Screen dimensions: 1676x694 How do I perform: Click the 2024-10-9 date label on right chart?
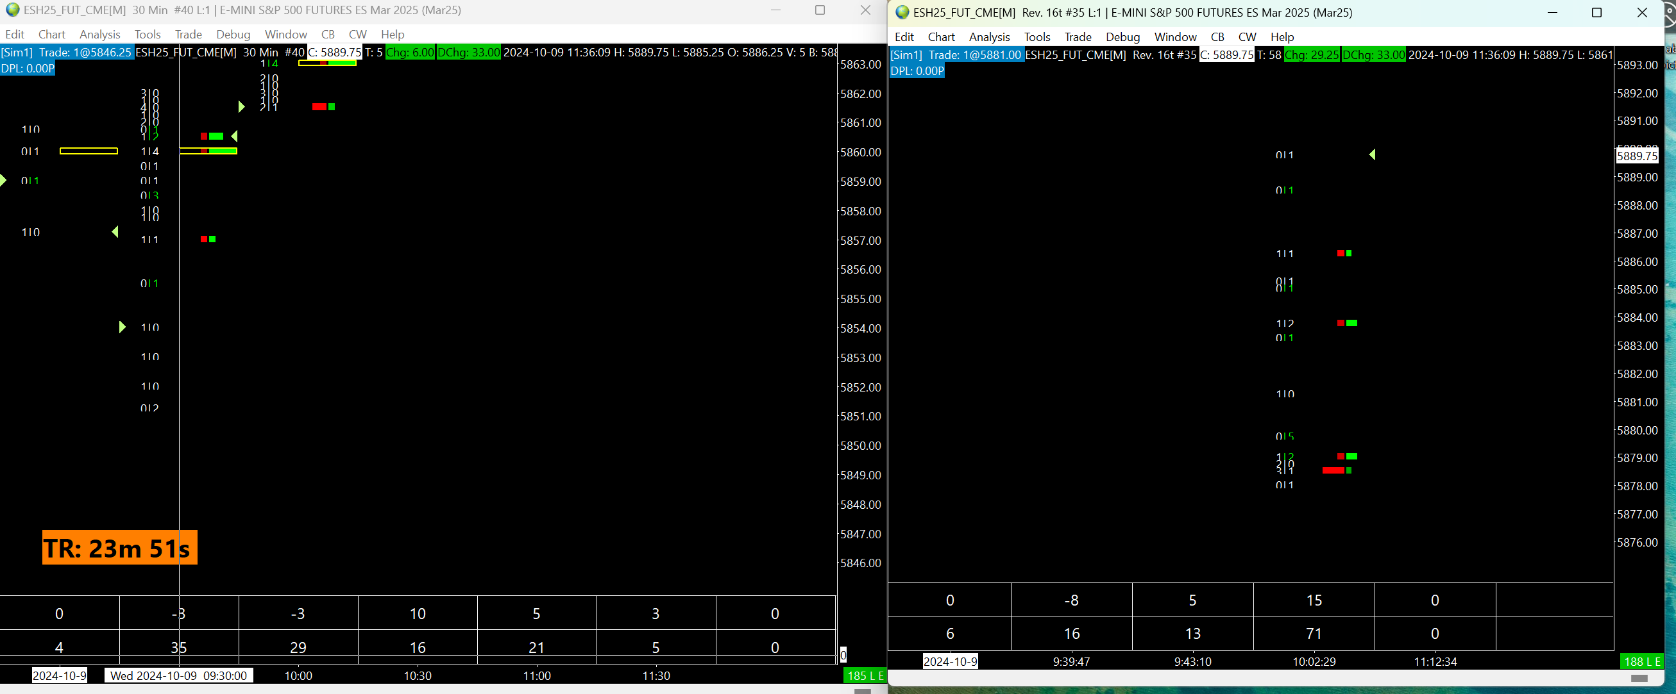pyautogui.click(x=950, y=661)
